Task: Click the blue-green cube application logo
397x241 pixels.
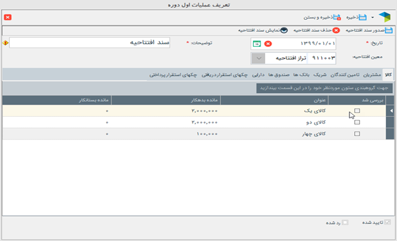Action: [x=384, y=17]
